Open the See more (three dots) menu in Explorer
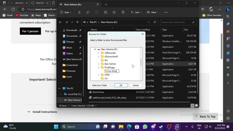 166,12
